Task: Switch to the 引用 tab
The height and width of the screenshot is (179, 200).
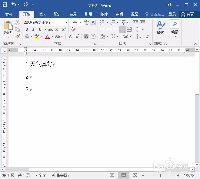Action: coord(88,14)
